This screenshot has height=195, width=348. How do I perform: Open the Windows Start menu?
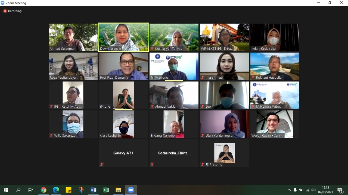pos(6,190)
